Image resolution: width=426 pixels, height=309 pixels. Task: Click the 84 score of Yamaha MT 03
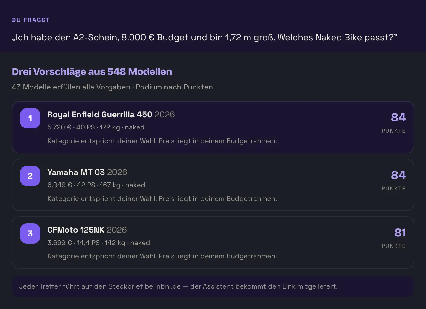point(398,175)
